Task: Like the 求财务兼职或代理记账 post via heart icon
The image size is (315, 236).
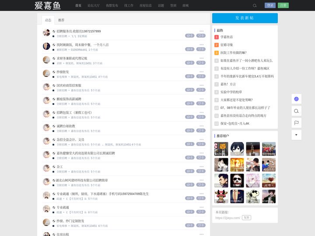Action: (x=201, y=63)
